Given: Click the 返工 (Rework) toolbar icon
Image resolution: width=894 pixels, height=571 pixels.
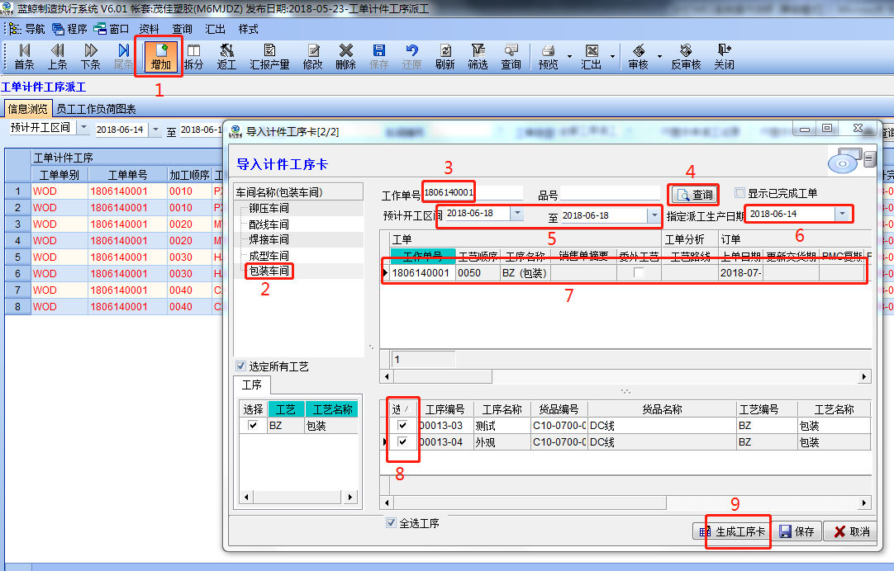Looking at the screenshot, I should click(x=226, y=56).
